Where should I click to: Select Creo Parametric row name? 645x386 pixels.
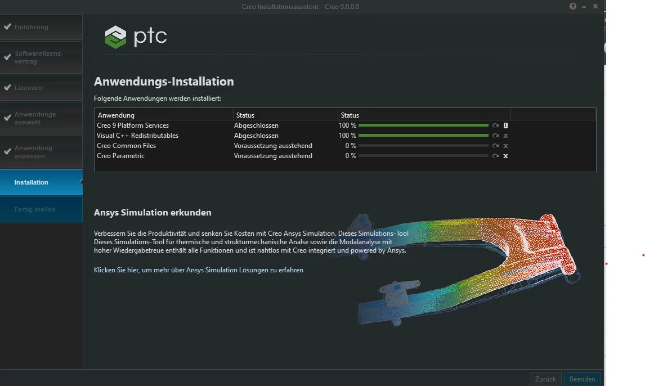pos(120,156)
